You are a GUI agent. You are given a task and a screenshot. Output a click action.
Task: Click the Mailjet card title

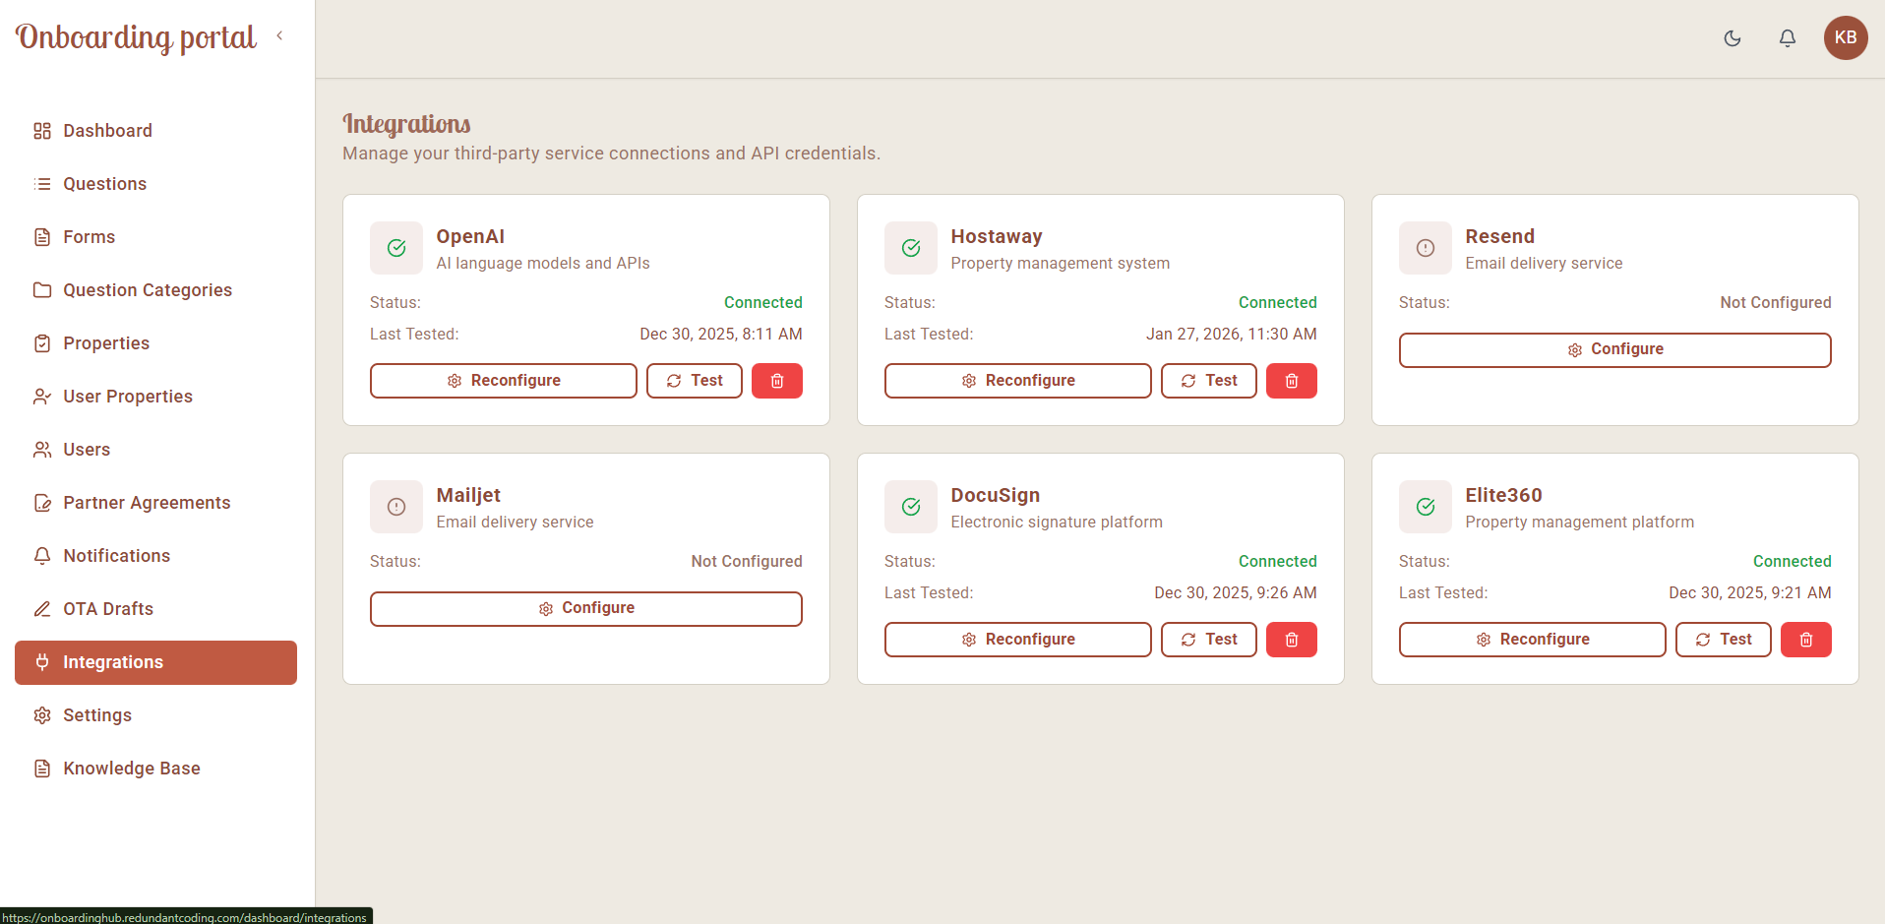click(x=468, y=495)
